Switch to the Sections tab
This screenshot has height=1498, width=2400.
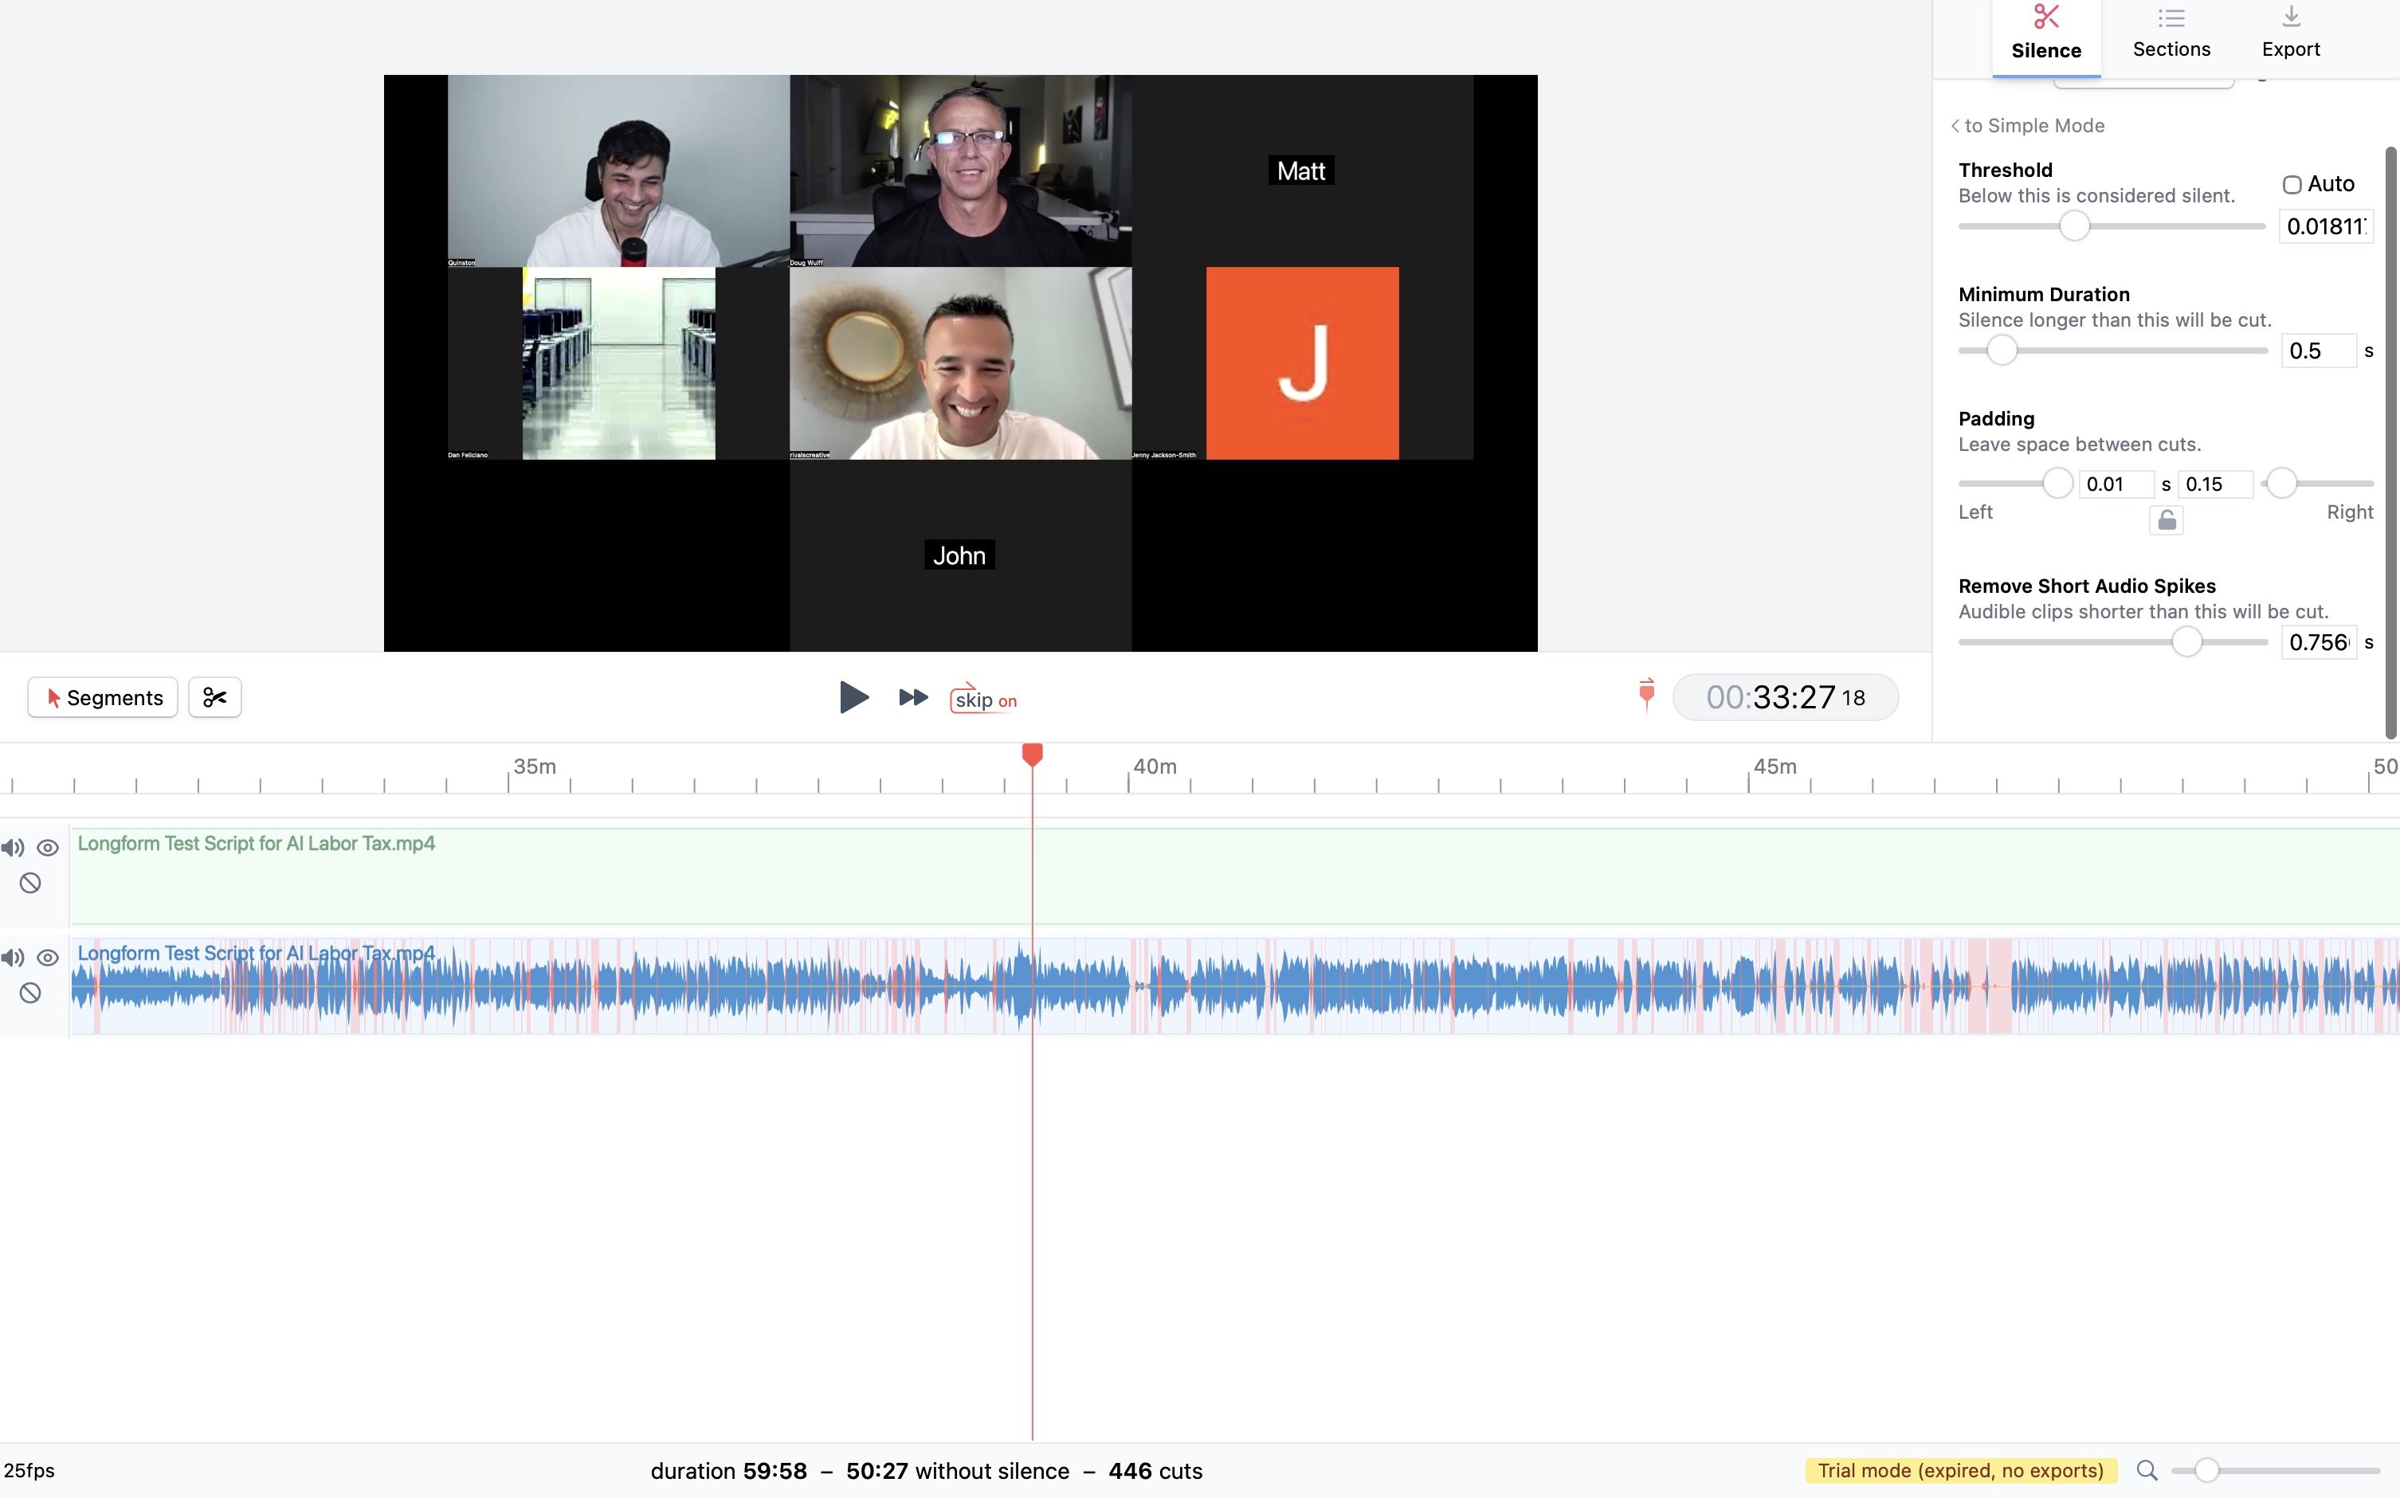click(2169, 37)
